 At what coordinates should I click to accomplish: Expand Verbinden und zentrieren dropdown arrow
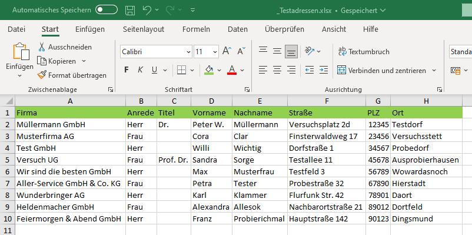(x=434, y=71)
